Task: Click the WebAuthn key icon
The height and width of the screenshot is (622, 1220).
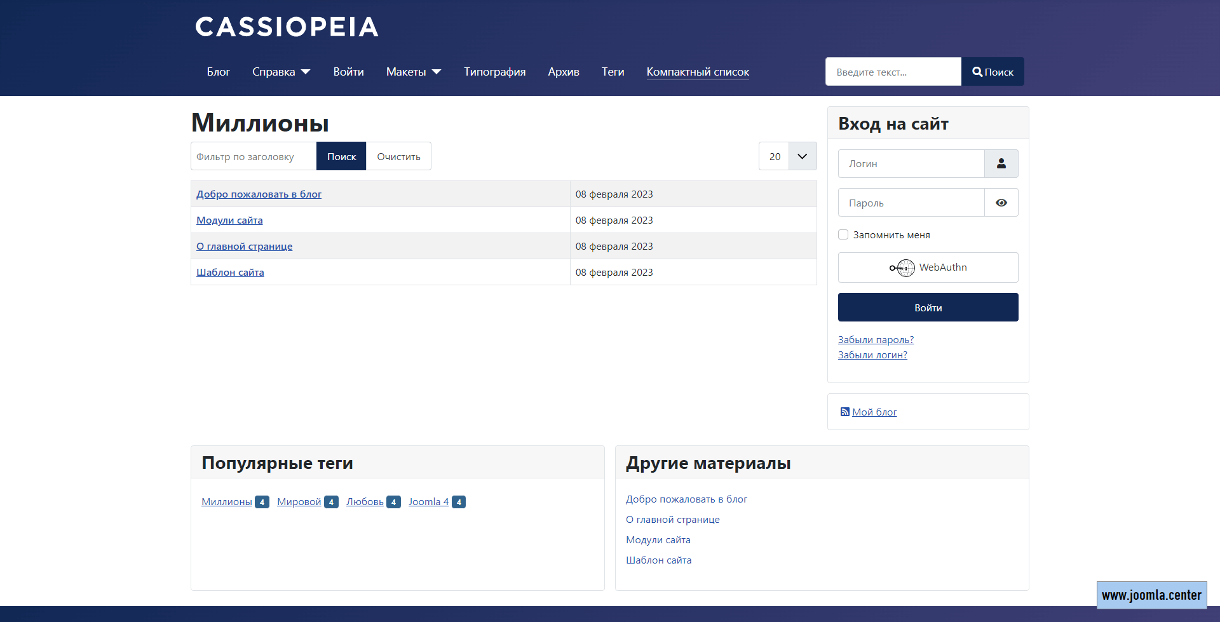Action: (902, 267)
